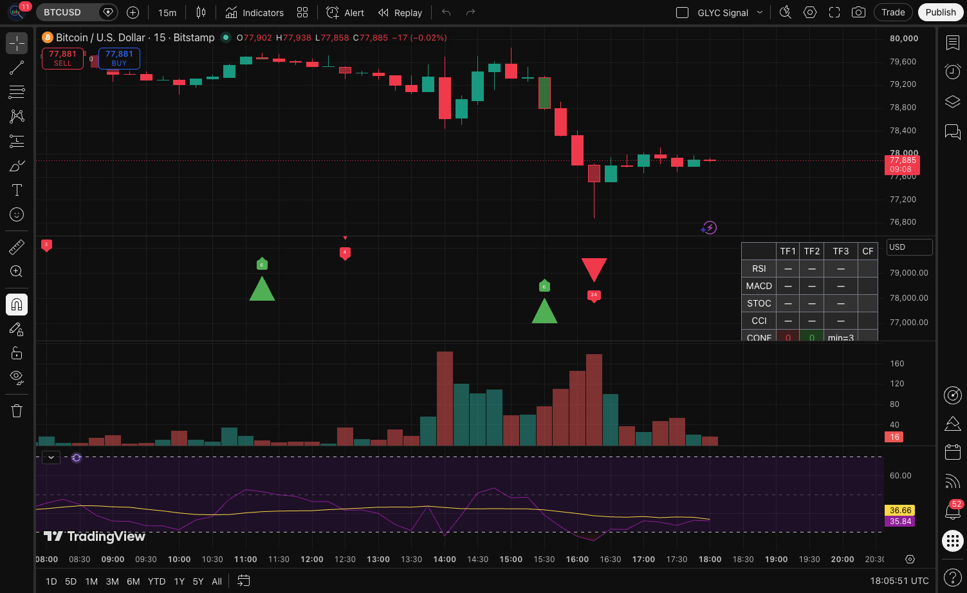Select the text annotation tool
Image resolution: width=967 pixels, height=593 pixels.
(x=17, y=190)
